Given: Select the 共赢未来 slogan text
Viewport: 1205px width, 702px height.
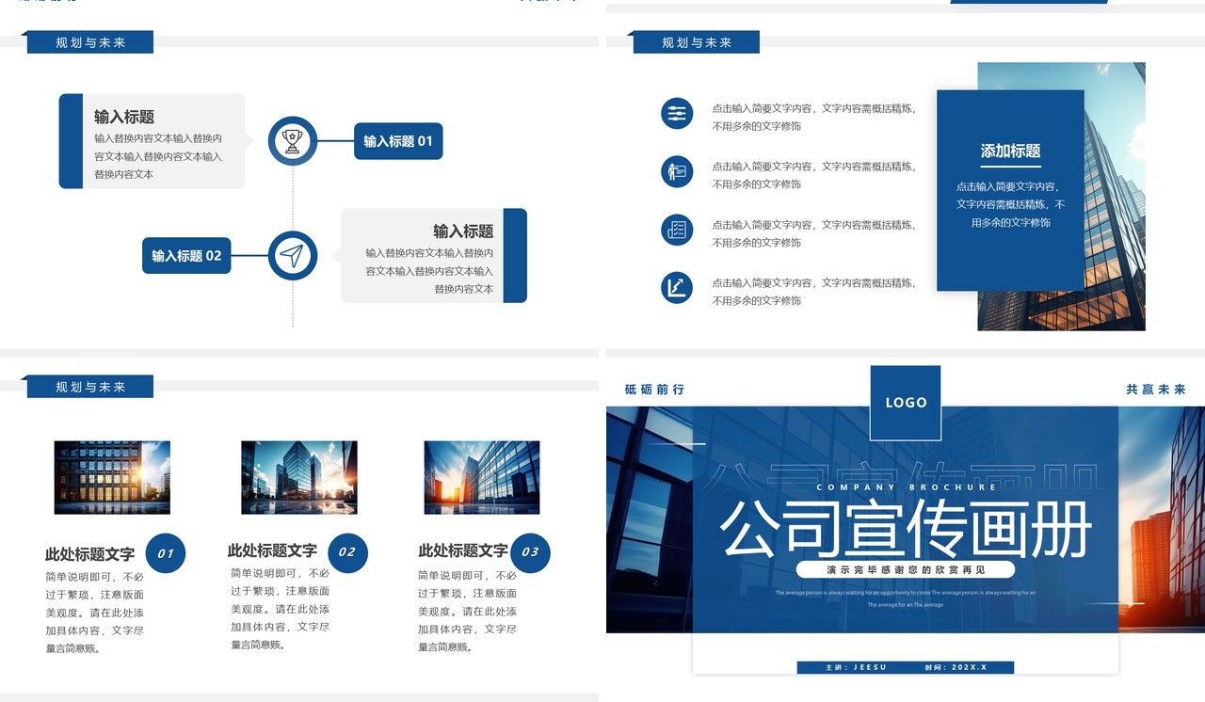Looking at the screenshot, I should click(1156, 390).
